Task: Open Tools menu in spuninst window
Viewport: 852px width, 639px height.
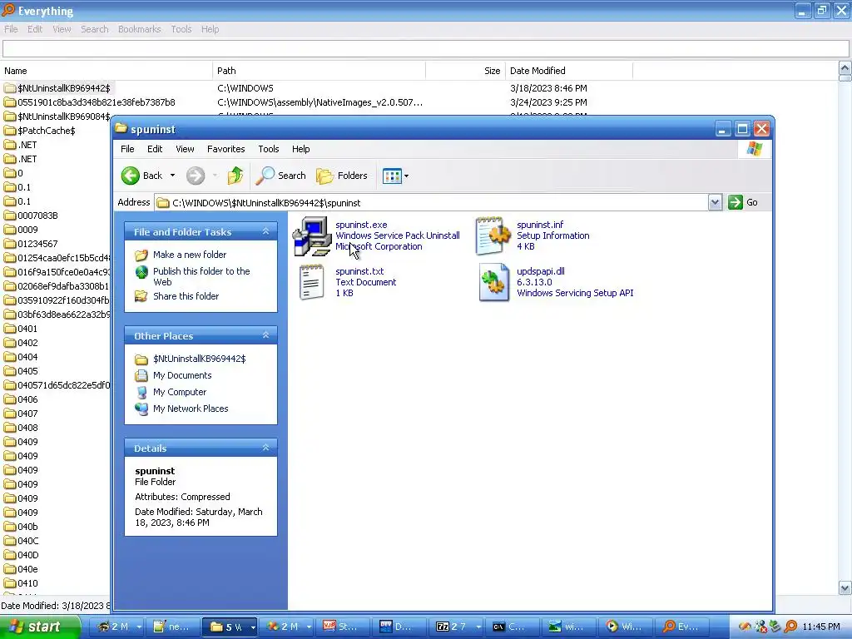Action: pos(269,149)
